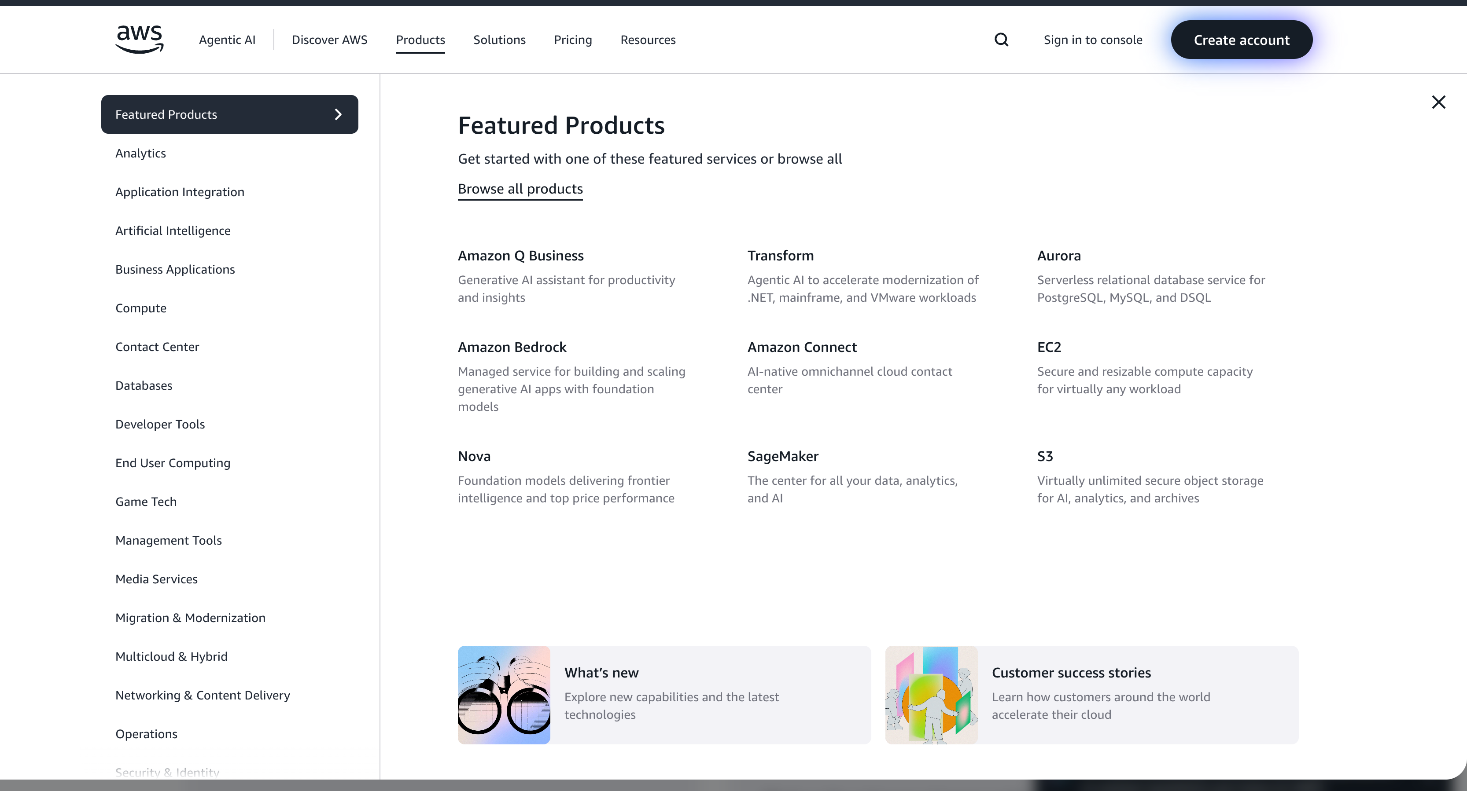Click the Featured Products chevron arrow

tap(338, 114)
